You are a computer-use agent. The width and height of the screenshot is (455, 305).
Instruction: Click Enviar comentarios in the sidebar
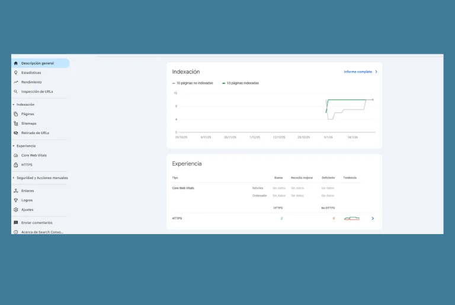[37, 223]
